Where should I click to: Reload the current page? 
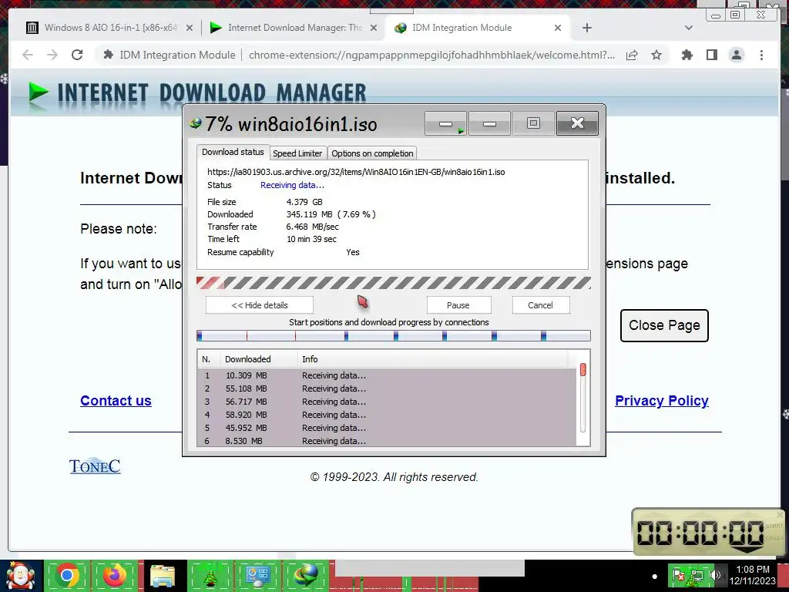click(x=77, y=55)
